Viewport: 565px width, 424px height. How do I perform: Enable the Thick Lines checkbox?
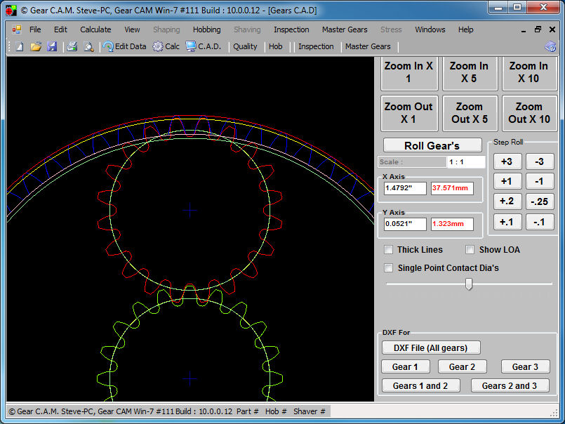(x=388, y=249)
